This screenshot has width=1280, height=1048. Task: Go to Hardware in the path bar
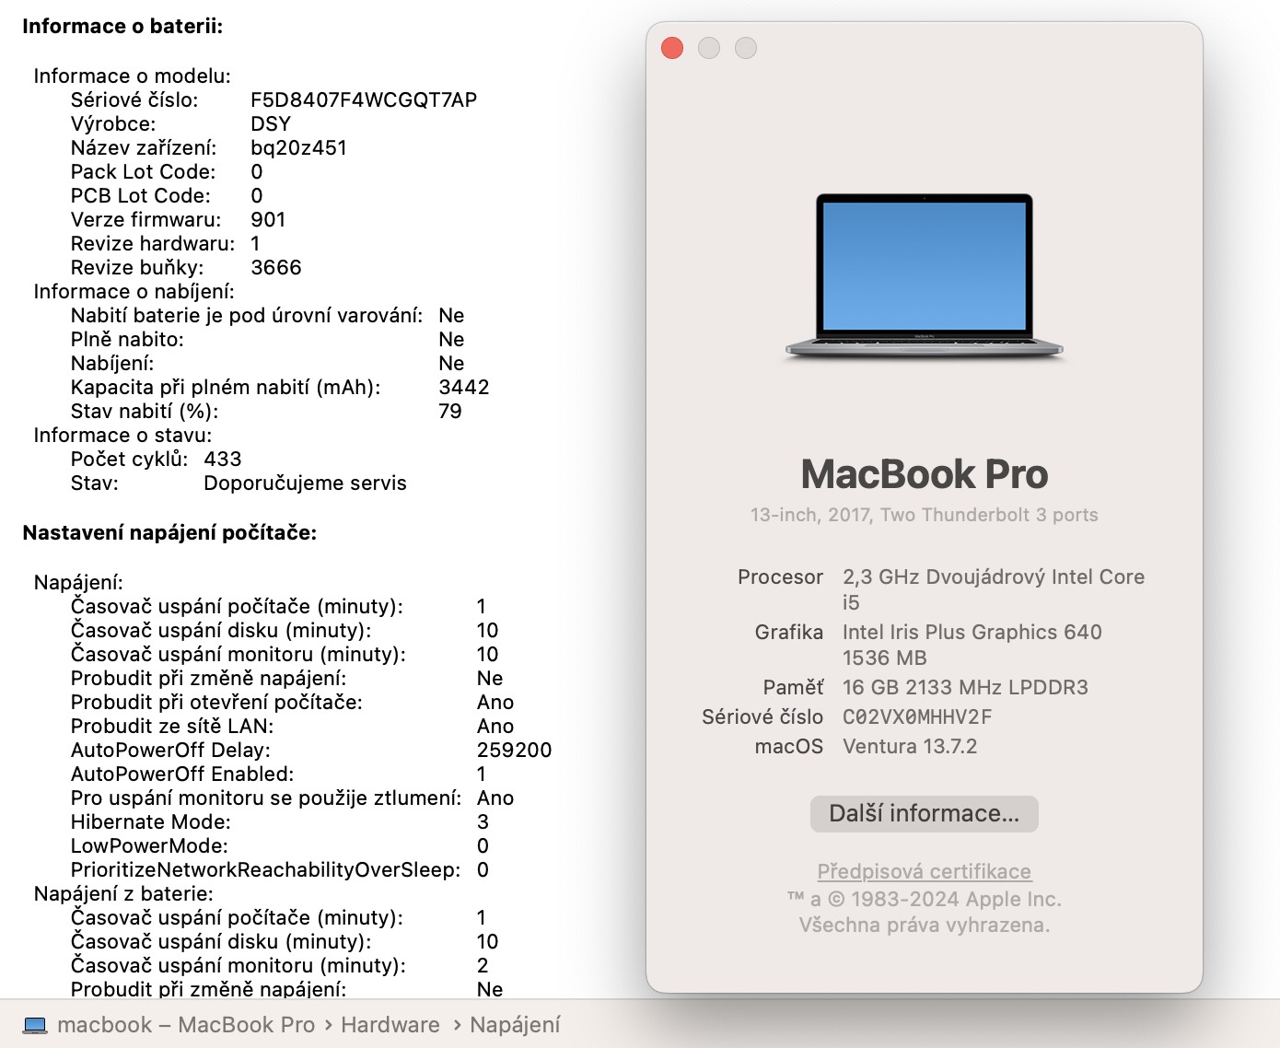390,1025
